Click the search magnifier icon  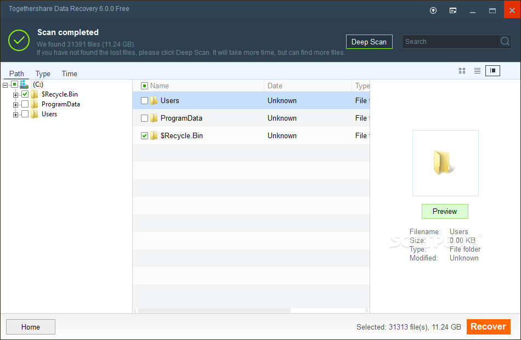click(505, 41)
